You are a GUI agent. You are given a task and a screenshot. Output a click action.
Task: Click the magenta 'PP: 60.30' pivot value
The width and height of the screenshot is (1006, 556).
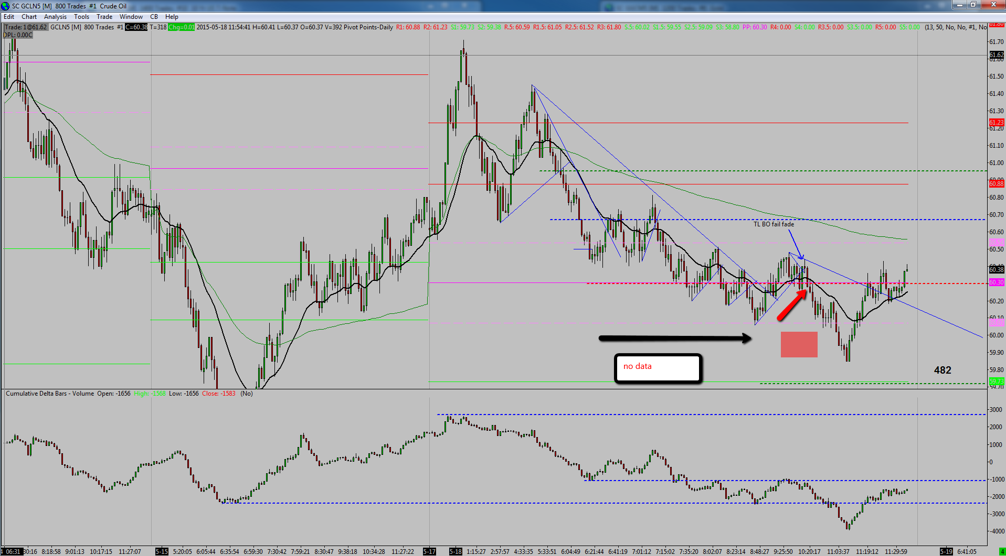tap(755, 27)
